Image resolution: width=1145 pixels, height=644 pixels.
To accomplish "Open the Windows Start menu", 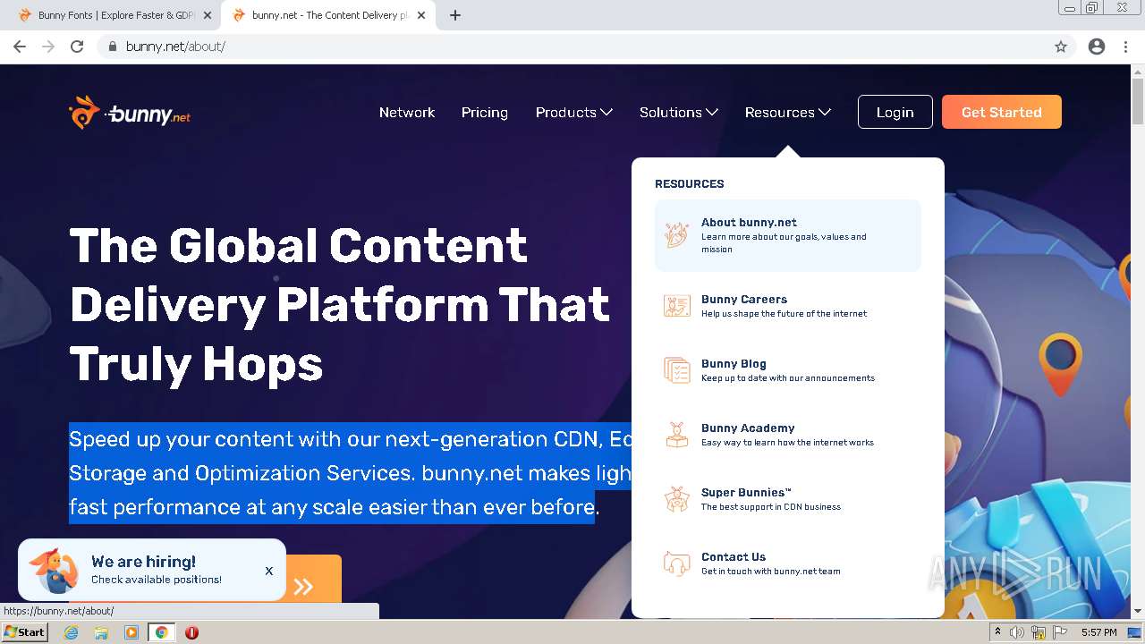I will click(x=24, y=632).
